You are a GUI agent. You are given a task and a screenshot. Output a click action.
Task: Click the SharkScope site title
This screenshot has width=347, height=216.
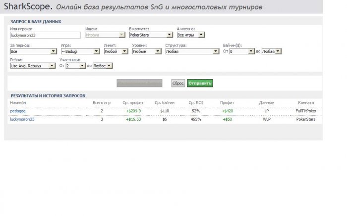tap(28, 6)
